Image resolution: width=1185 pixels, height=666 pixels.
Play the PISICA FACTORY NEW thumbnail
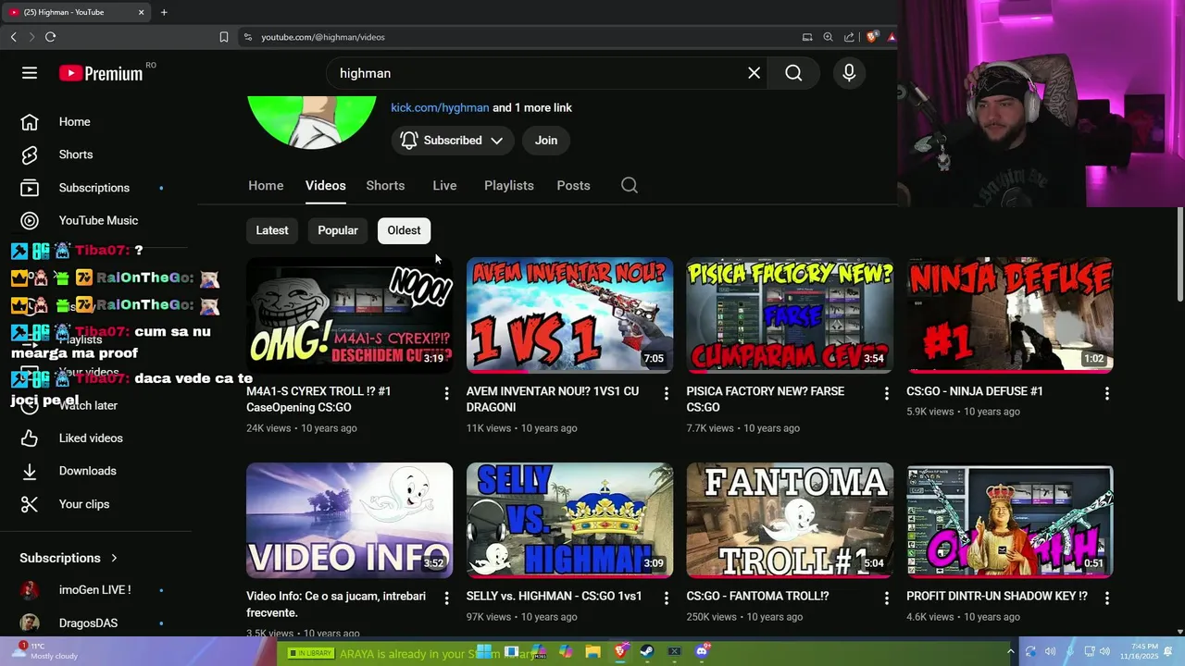pyautogui.click(x=790, y=315)
